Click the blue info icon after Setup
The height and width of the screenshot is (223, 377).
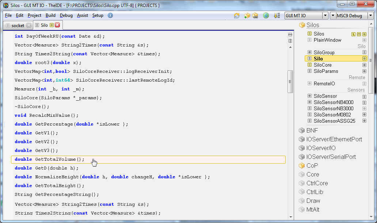(x=110, y=15)
